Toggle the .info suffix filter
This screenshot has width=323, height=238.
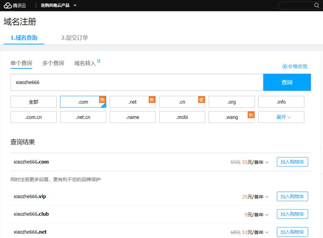281,102
